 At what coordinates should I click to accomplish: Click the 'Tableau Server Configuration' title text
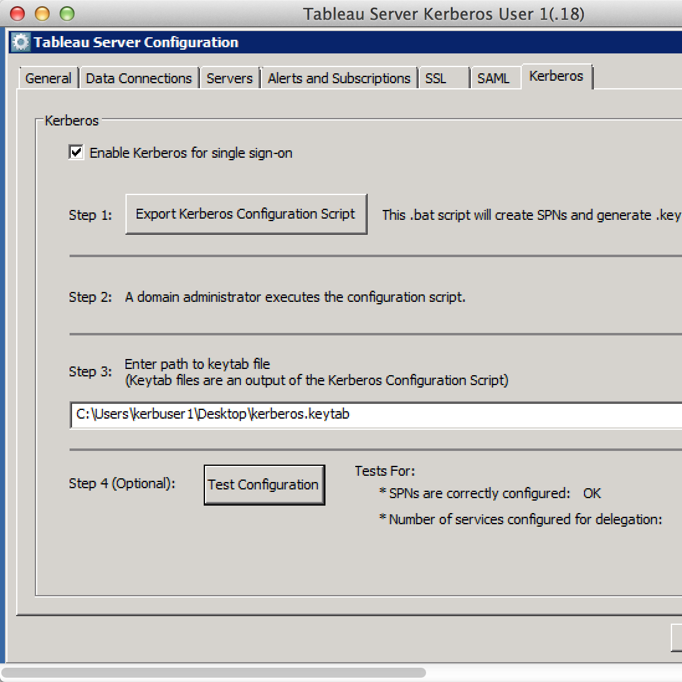136,42
